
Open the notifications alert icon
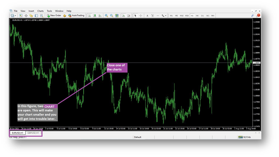258,15
